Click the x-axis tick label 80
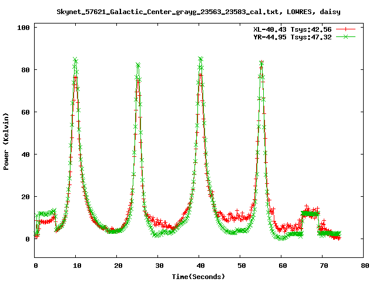 point(365,266)
